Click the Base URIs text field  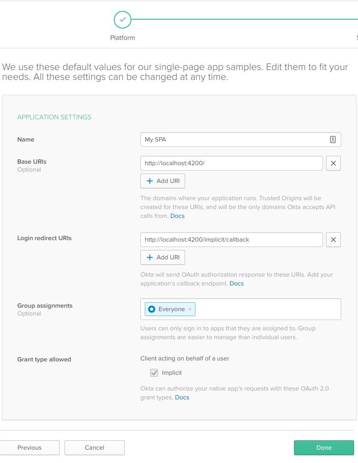coord(231,163)
